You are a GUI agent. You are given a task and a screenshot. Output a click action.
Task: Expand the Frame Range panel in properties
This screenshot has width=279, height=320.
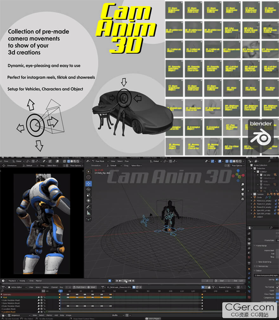tap(261, 246)
